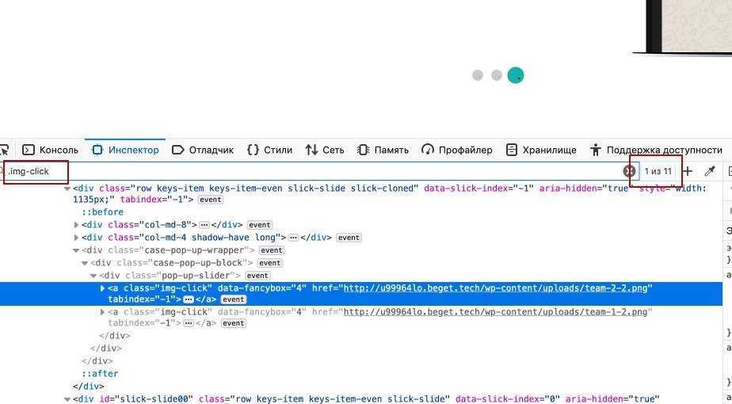Open the Хранилище storage tab
The height and width of the screenshot is (404, 732).
pos(541,150)
